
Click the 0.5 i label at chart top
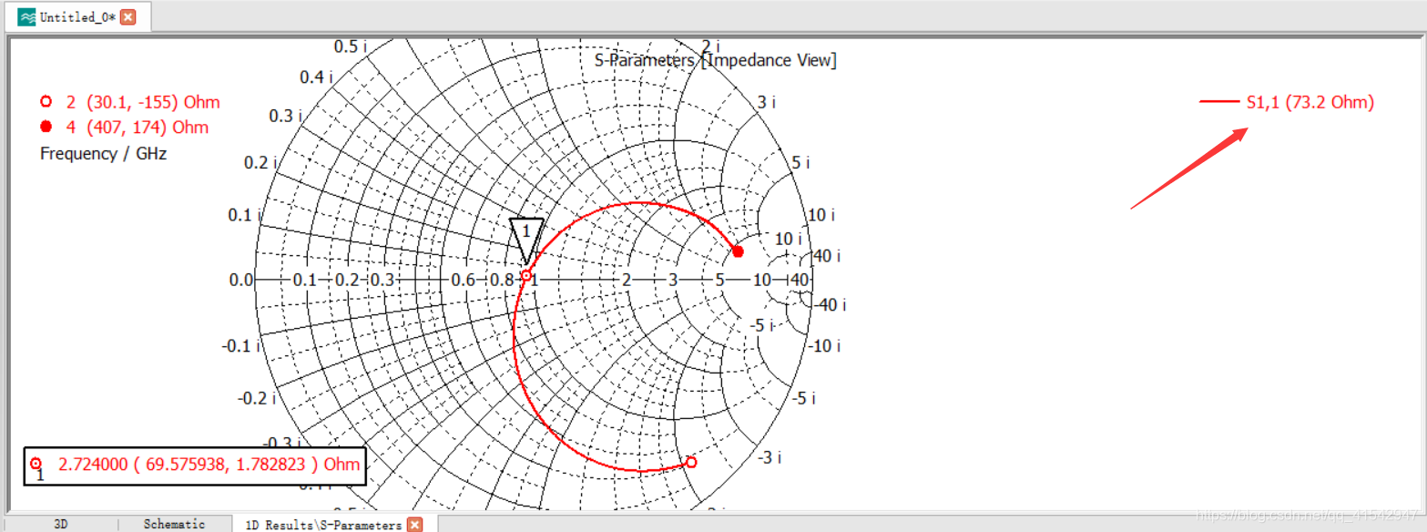point(351,46)
